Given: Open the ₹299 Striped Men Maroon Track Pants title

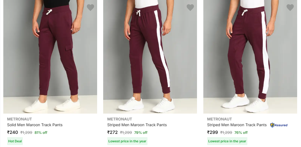Looking at the screenshot, I should tap(237, 125).
